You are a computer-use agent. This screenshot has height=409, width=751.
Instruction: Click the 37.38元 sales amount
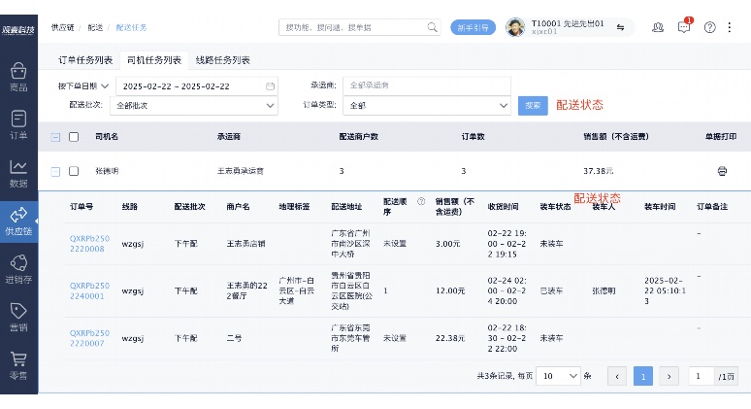599,171
